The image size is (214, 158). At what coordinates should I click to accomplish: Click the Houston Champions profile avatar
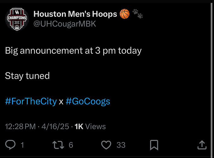click(17, 19)
